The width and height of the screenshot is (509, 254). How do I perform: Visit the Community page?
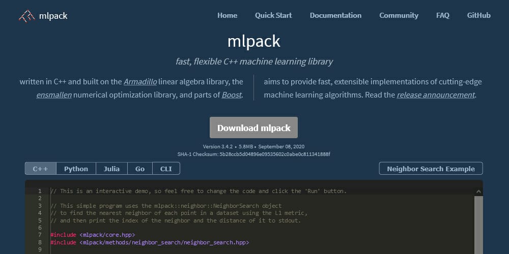[399, 15]
